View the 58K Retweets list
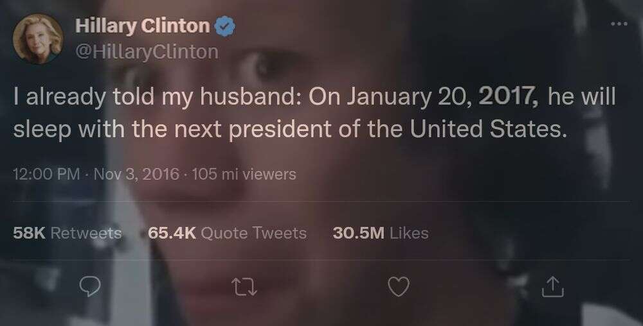This screenshot has height=326, width=643. click(x=68, y=233)
